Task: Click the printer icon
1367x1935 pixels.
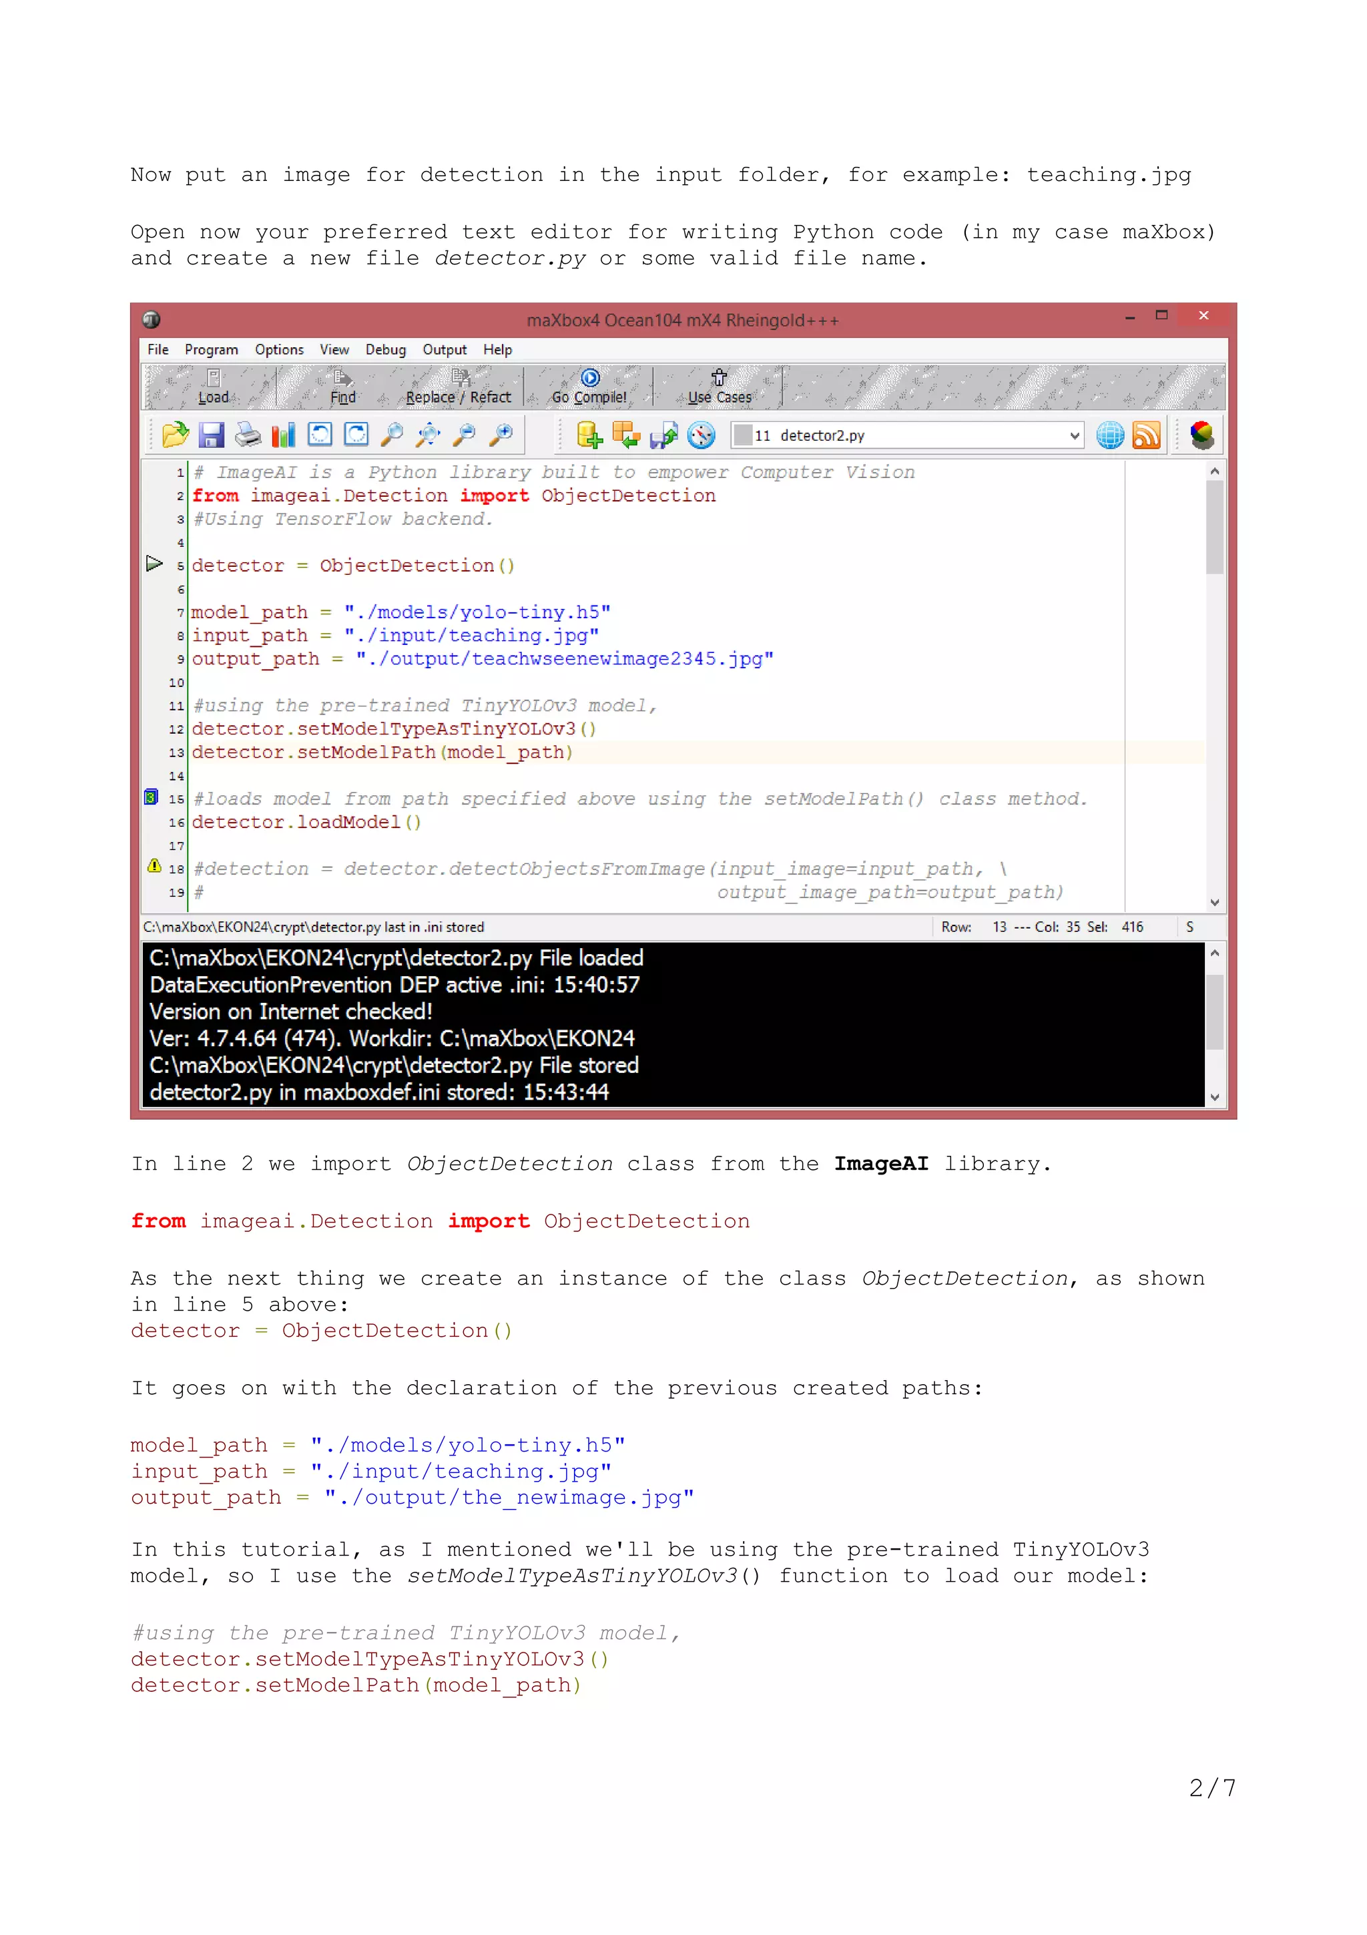Action: tap(248, 435)
